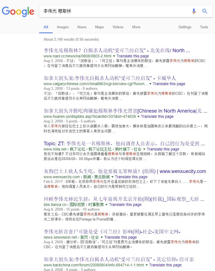215x271 pixels.
Task: Expand dropdown arrow next to www.naol.cc URL
Action: 114,56
